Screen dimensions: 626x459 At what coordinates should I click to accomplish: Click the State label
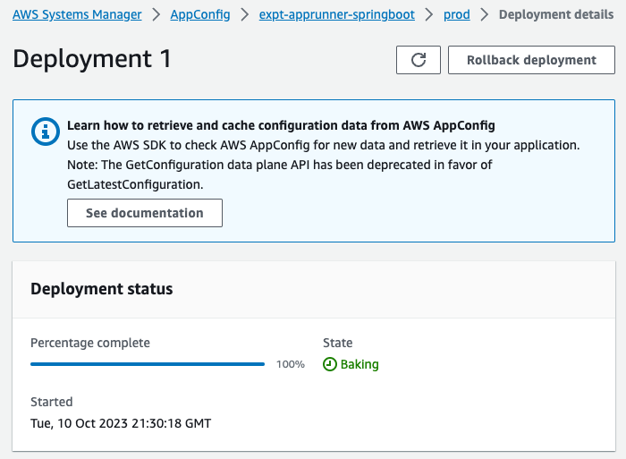(x=338, y=343)
